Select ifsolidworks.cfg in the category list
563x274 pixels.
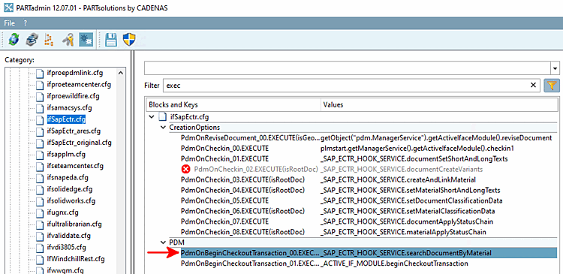point(71,200)
